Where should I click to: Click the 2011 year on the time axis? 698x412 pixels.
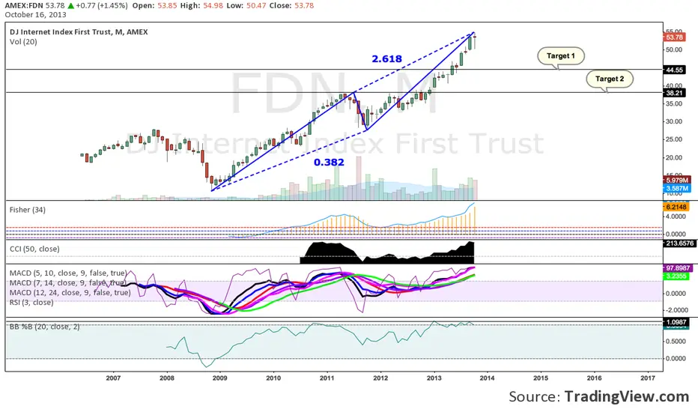pos(327,378)
